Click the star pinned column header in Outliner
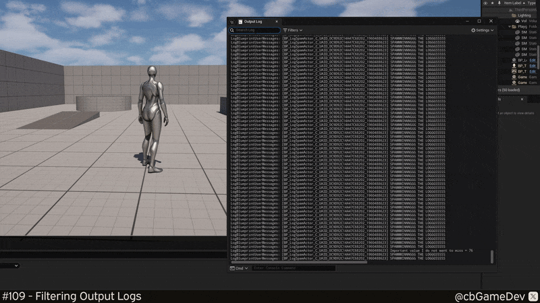540x303 pixels. [493, 3]
